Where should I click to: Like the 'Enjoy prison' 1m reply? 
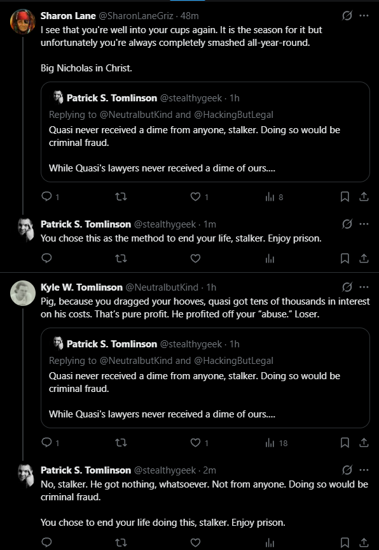tap(195, 259)
